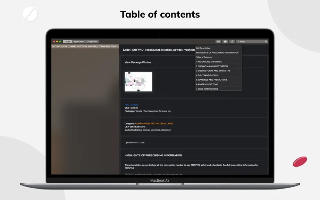
Task: Switch to the Ingredients tab
Action: point(78,41)
